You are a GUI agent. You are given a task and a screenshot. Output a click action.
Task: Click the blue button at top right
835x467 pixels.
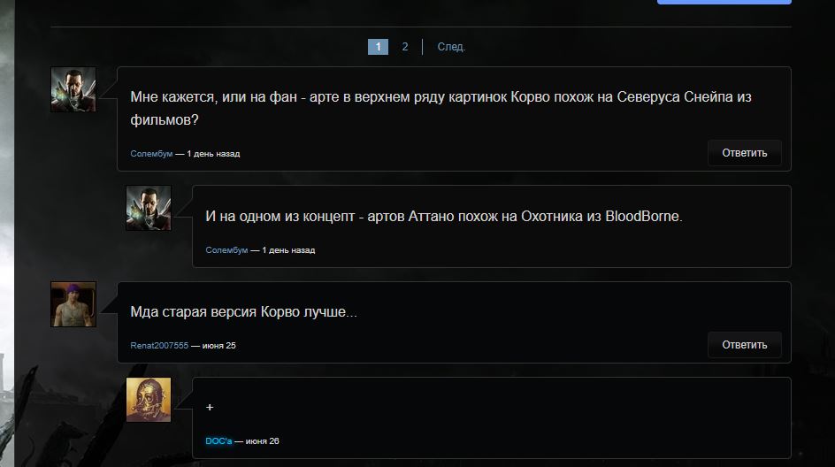[724, 2]
